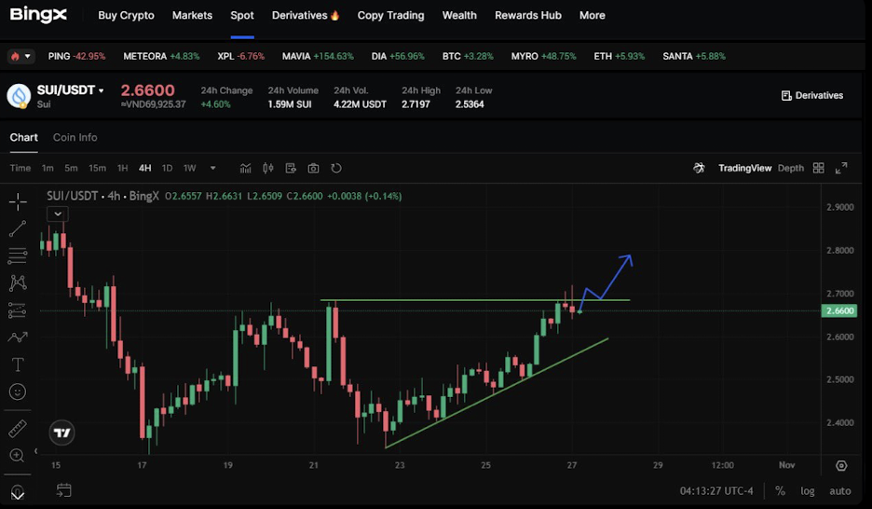Expand the chart to fullscreen
872x509 pixels.
(841, 169)
